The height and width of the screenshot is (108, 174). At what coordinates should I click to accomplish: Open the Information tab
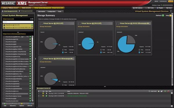pos(41,12)
